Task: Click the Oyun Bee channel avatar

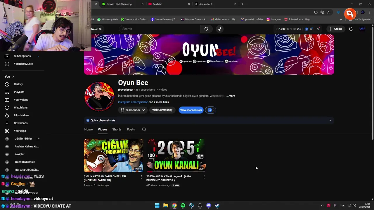Action: (99, 96)
